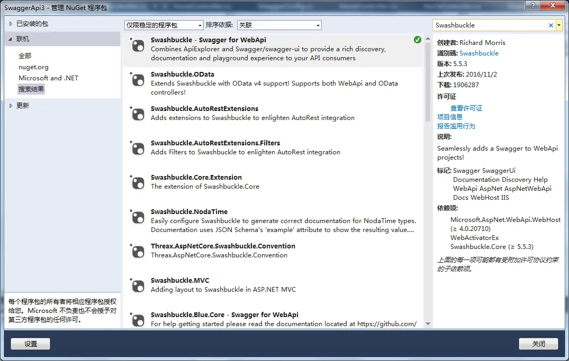This screenshot has height=361, width=569.
Task: Select the Swashbuckle.NodaTime package title
Action: pos(189,211)
